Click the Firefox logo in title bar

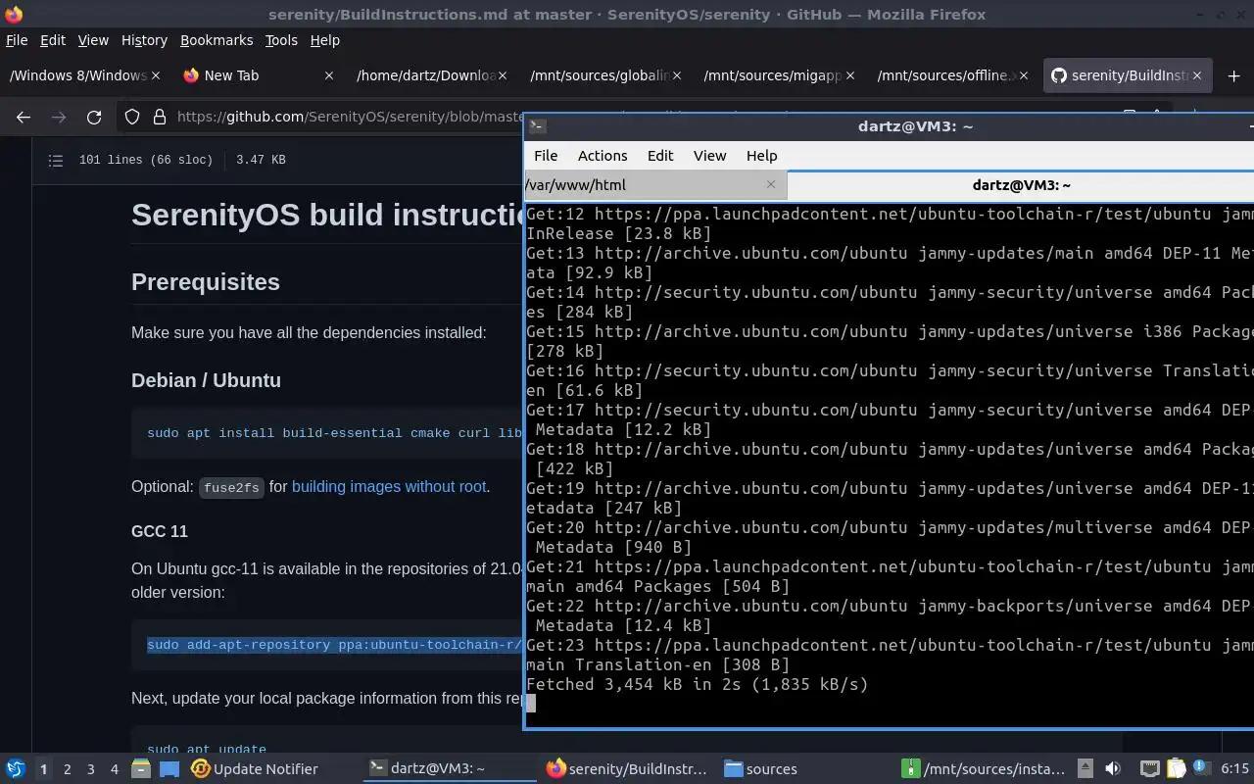point(14,14)
